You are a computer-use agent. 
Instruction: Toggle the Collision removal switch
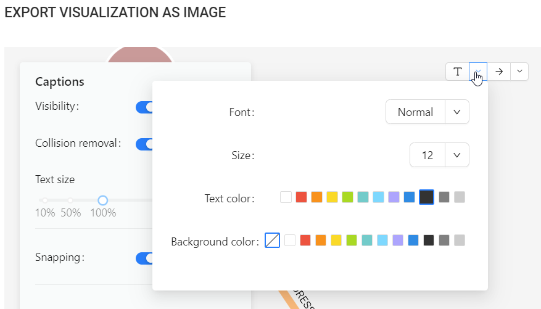tap(144, 144)
